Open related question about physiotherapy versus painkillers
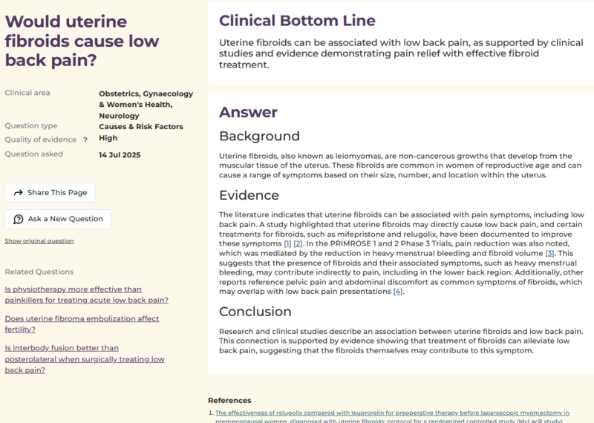The width and height of the screenshot is (594, 423). 86,295
